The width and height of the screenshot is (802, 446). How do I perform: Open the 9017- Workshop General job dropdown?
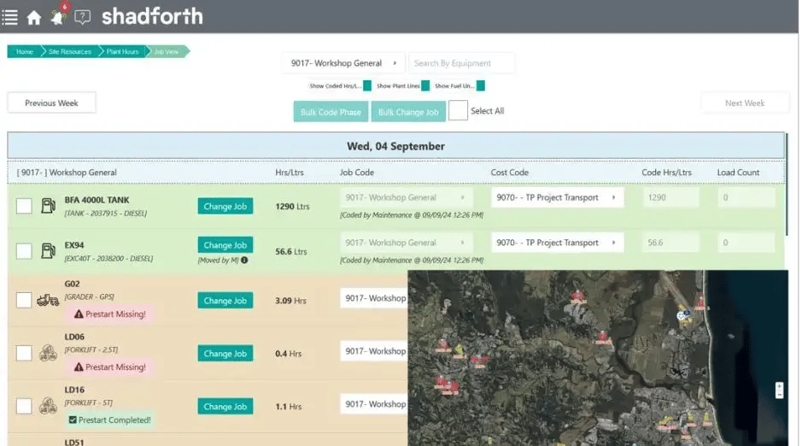pyautogui.click(x=344, y=63)
